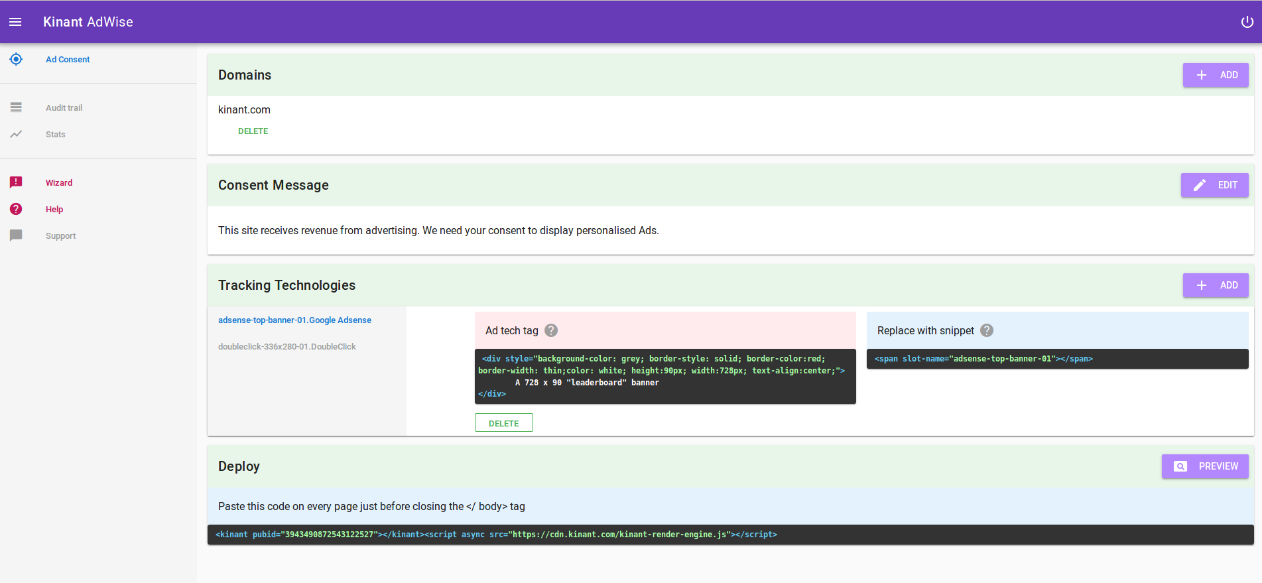Click the Help question mark icon
The height and width of the screenshot is (583, 1262).
(x=16, y=209)
